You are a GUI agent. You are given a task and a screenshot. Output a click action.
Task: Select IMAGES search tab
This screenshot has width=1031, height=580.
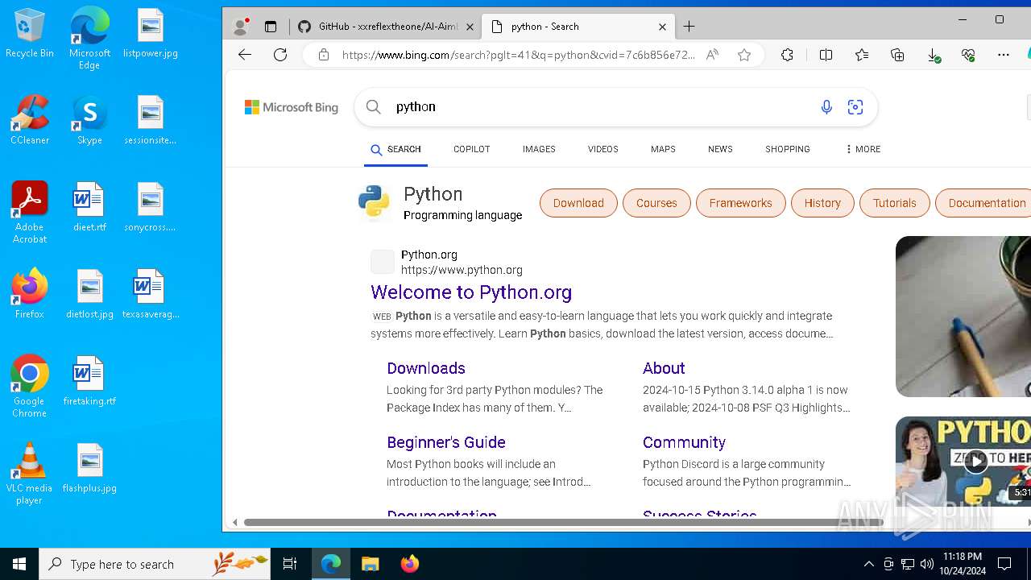point(539,149)
